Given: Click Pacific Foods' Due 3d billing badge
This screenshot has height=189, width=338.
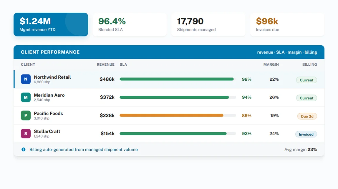Looking at the screenshot, I should [307, 116].
